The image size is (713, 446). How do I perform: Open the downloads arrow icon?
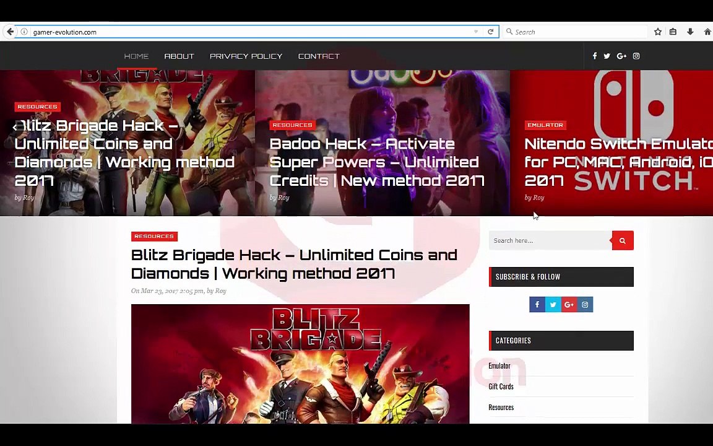tap(690, 32)
